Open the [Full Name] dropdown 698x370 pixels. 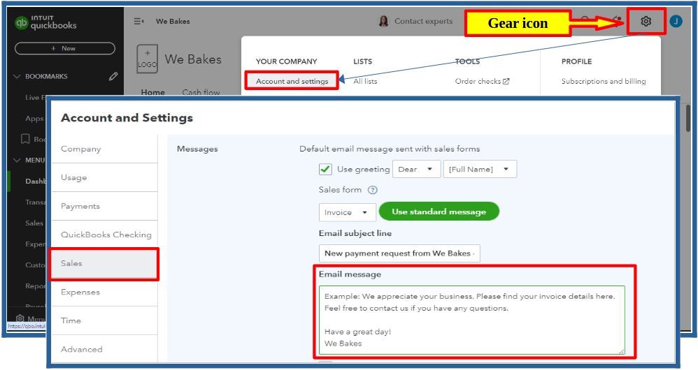click(480, 169)
